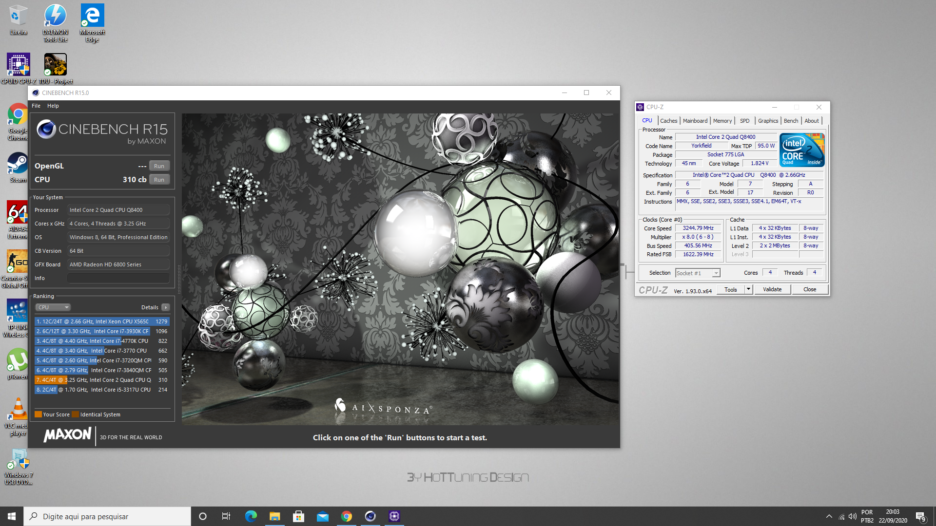Switch to CPU-Z taskbar icon
936x526 pixels.
pyautogui.click(x=394, y=516)
